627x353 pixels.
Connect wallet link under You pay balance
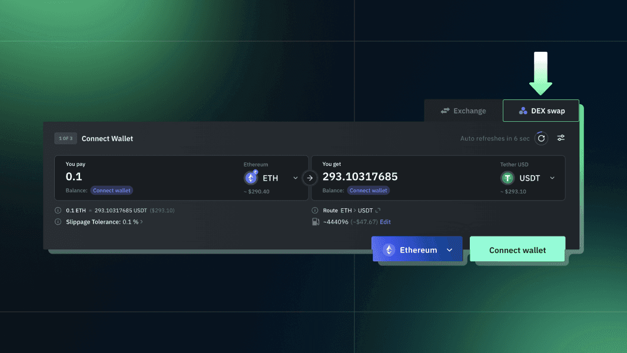click(x=111, y=190)
